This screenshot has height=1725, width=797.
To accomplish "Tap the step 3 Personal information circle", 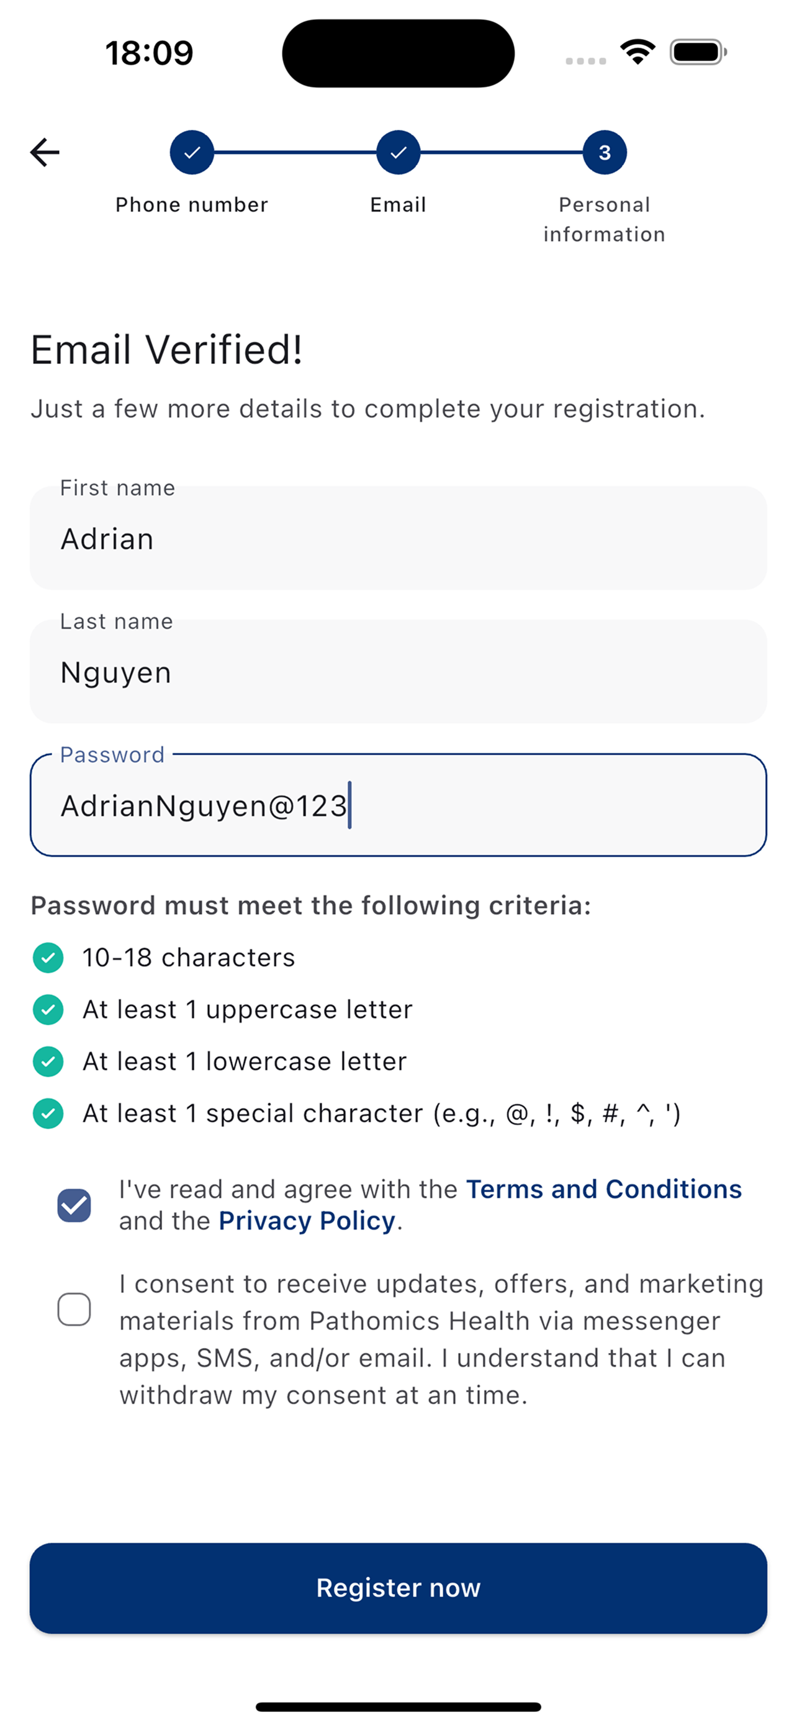I will pyautogui.click(x=605, y=153).
